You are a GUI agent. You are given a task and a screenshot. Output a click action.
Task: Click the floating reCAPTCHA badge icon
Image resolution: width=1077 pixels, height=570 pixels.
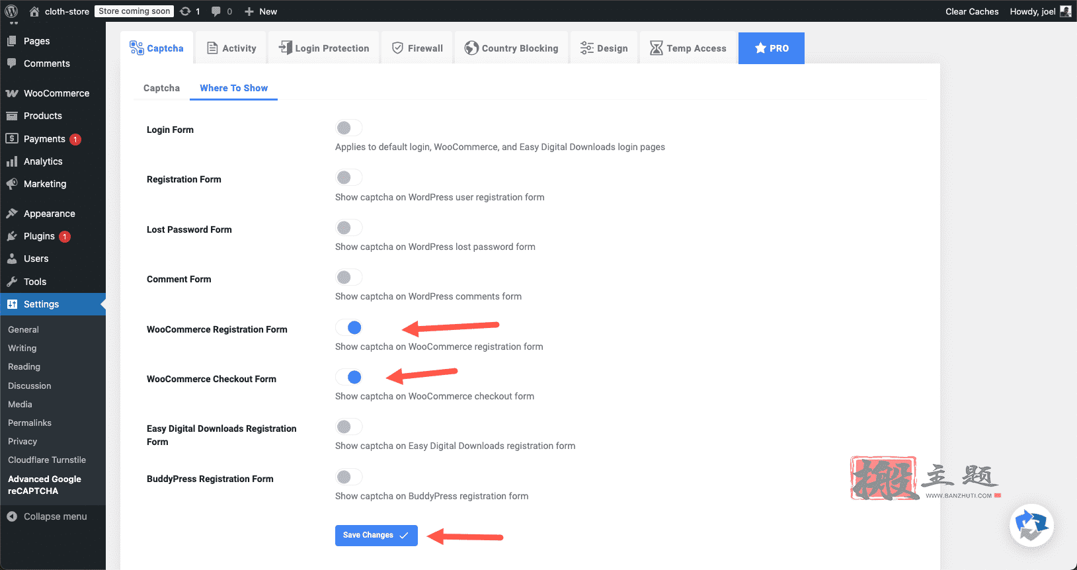[1031, 526]
